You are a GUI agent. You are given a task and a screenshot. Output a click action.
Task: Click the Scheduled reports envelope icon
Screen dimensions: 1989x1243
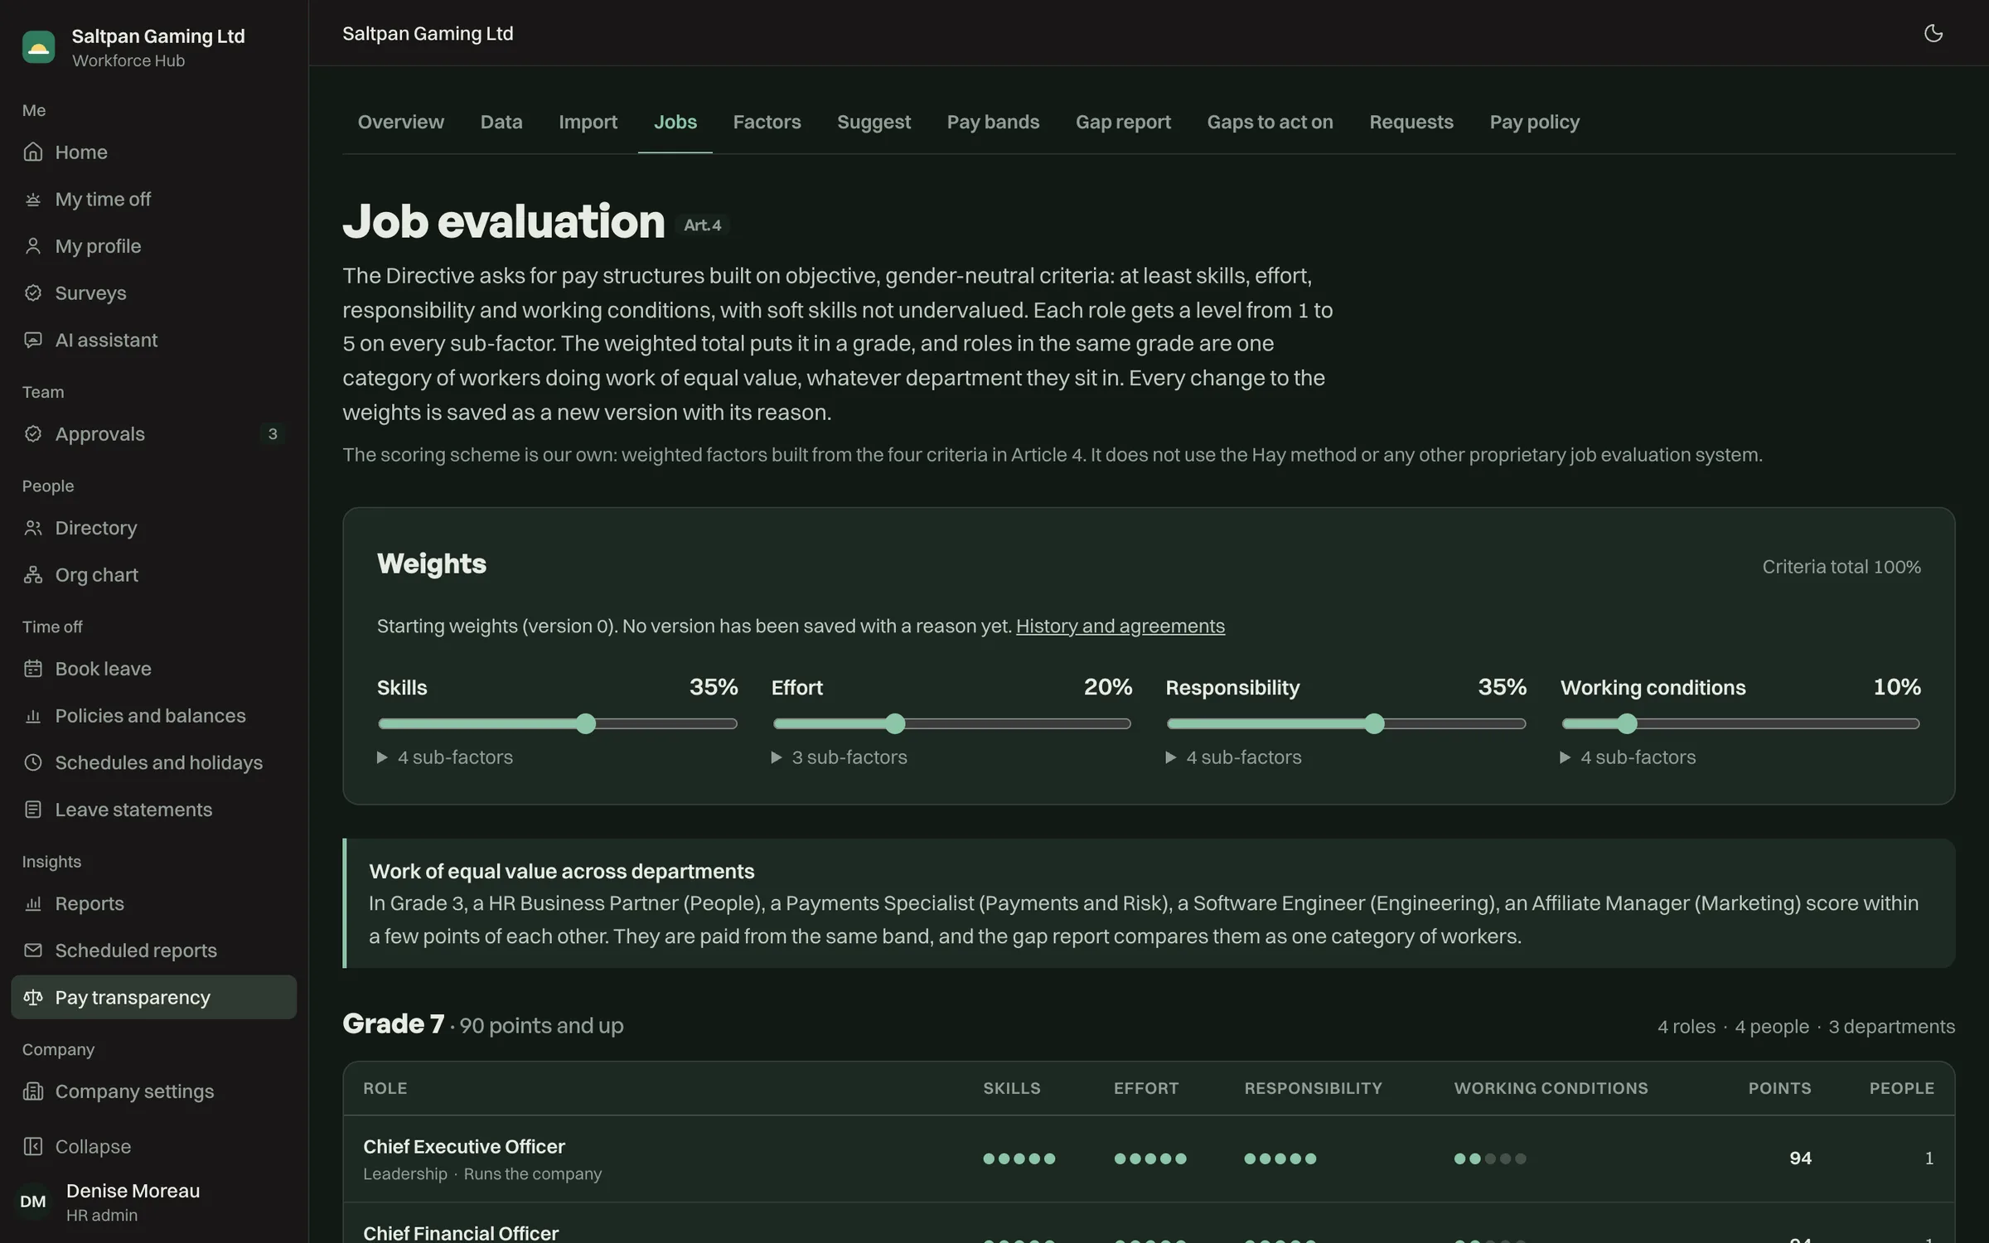tap(33, 950)
